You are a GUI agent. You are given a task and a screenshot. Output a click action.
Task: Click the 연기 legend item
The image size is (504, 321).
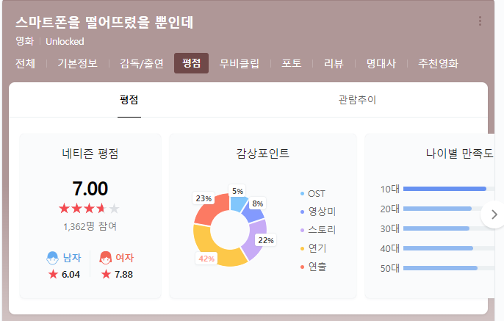point(314,248)
